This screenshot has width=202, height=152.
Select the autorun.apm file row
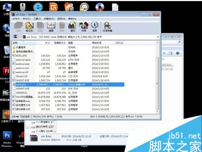tap(68, 60)
